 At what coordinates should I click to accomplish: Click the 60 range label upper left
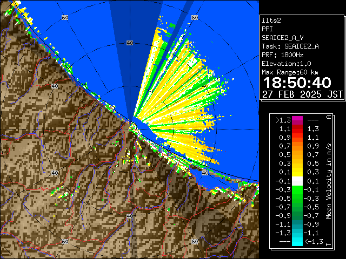65,17
